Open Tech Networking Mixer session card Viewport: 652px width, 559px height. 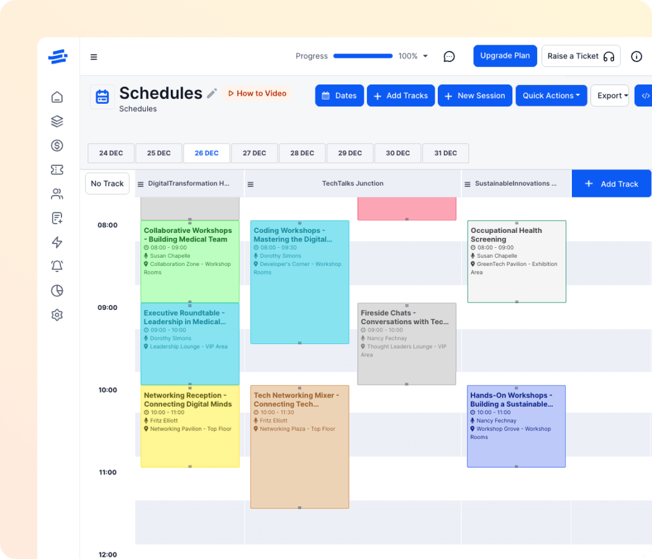(300, 447)
